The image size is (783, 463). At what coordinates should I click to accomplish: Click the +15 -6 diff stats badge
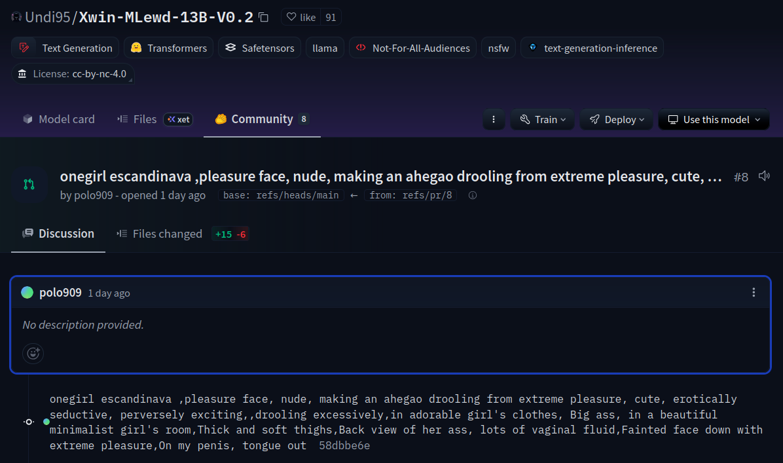pyautogui.click(x=230, y=234)
